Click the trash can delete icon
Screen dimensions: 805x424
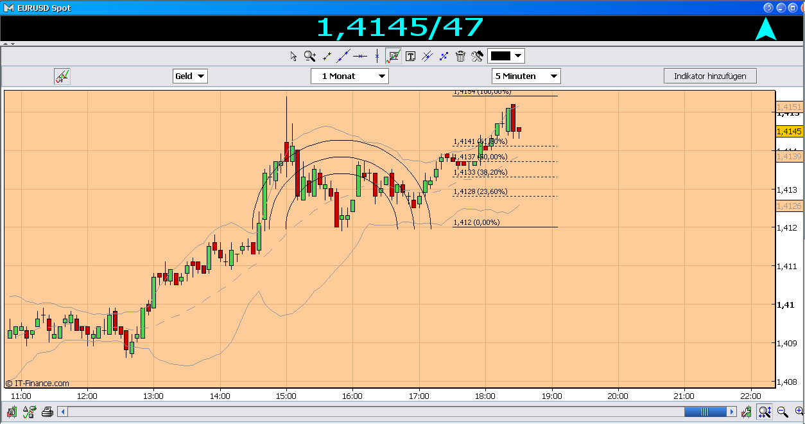[460, 57]
